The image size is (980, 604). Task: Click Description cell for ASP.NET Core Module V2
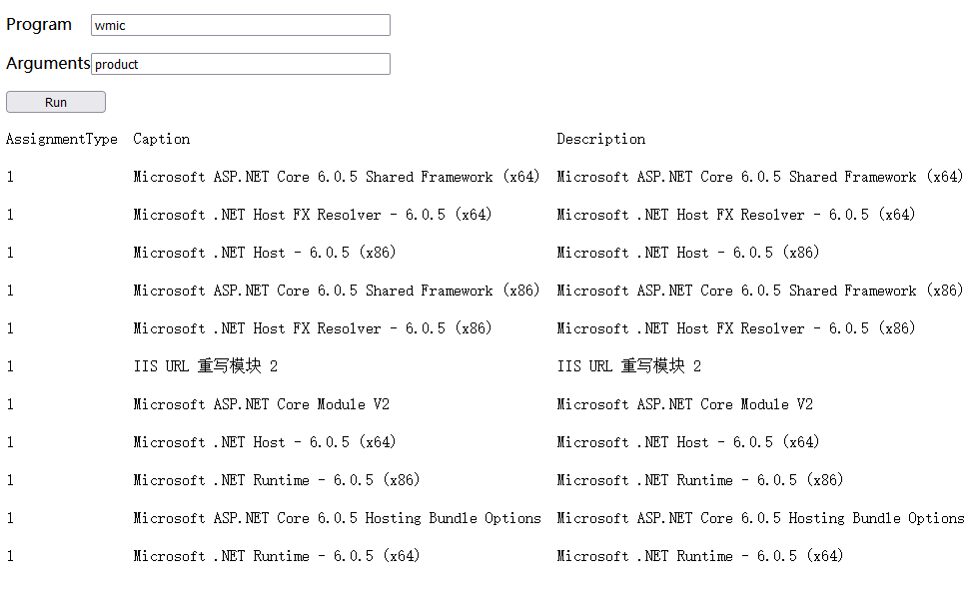[x=684, y=404]
